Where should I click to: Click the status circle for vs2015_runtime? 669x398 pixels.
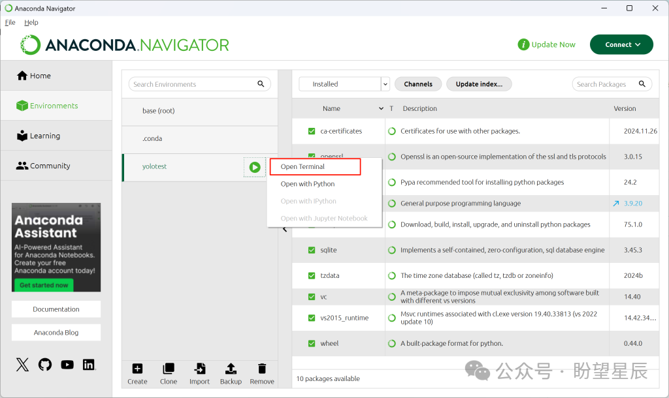click(392, 318)
